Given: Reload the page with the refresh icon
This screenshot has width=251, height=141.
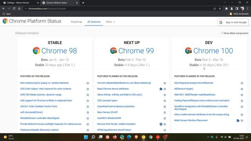Looking at the screenshot, I should (14, 9).
